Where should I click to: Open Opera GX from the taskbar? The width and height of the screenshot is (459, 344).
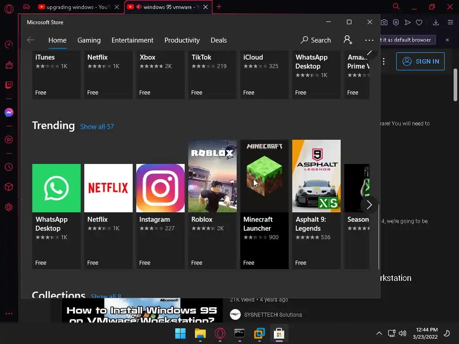point(220,333)
